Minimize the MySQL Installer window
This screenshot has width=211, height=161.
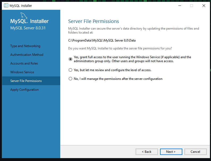click(x=180, y=6)
